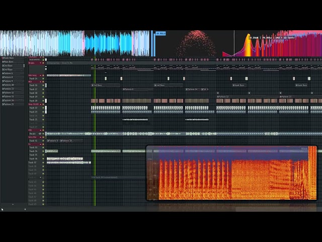Viewport: 322px width, 242px height.
Task: Click the Track 19 label
Action: coord(33,97)
